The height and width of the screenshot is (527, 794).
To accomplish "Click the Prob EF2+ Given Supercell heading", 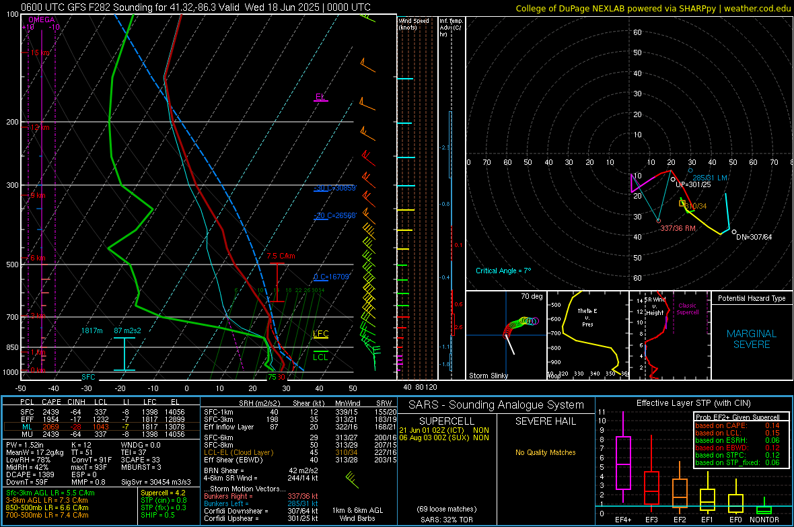I will tap(737, 417).
